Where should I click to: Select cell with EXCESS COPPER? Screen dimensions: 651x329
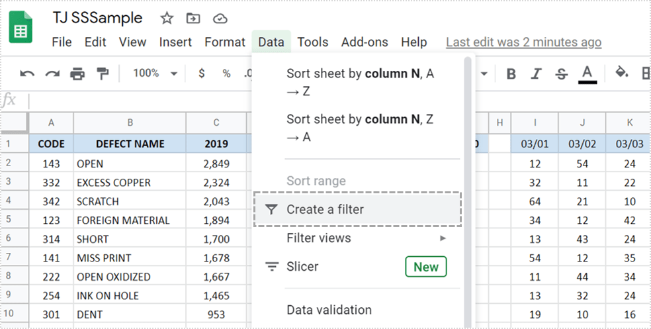tap(129, 182)
